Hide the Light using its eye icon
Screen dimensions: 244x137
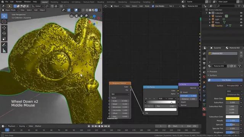pos(241,19)
